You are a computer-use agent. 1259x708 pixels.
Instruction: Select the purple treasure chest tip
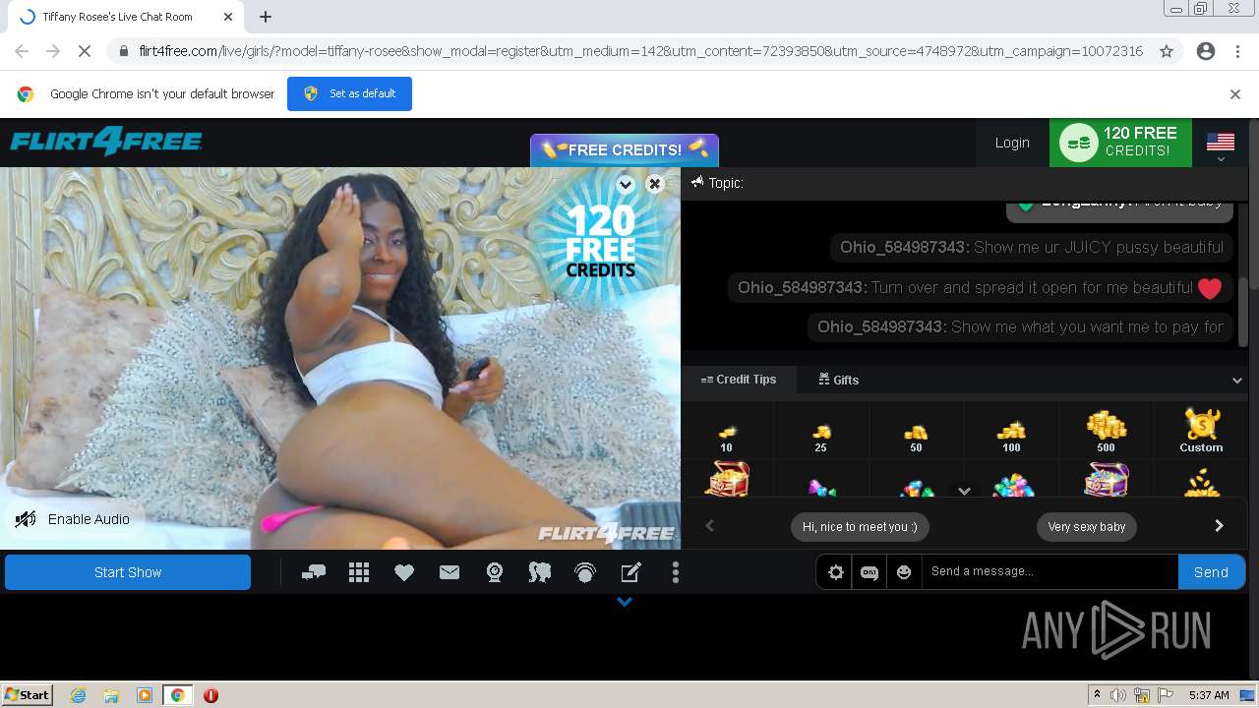point(1106,480)
